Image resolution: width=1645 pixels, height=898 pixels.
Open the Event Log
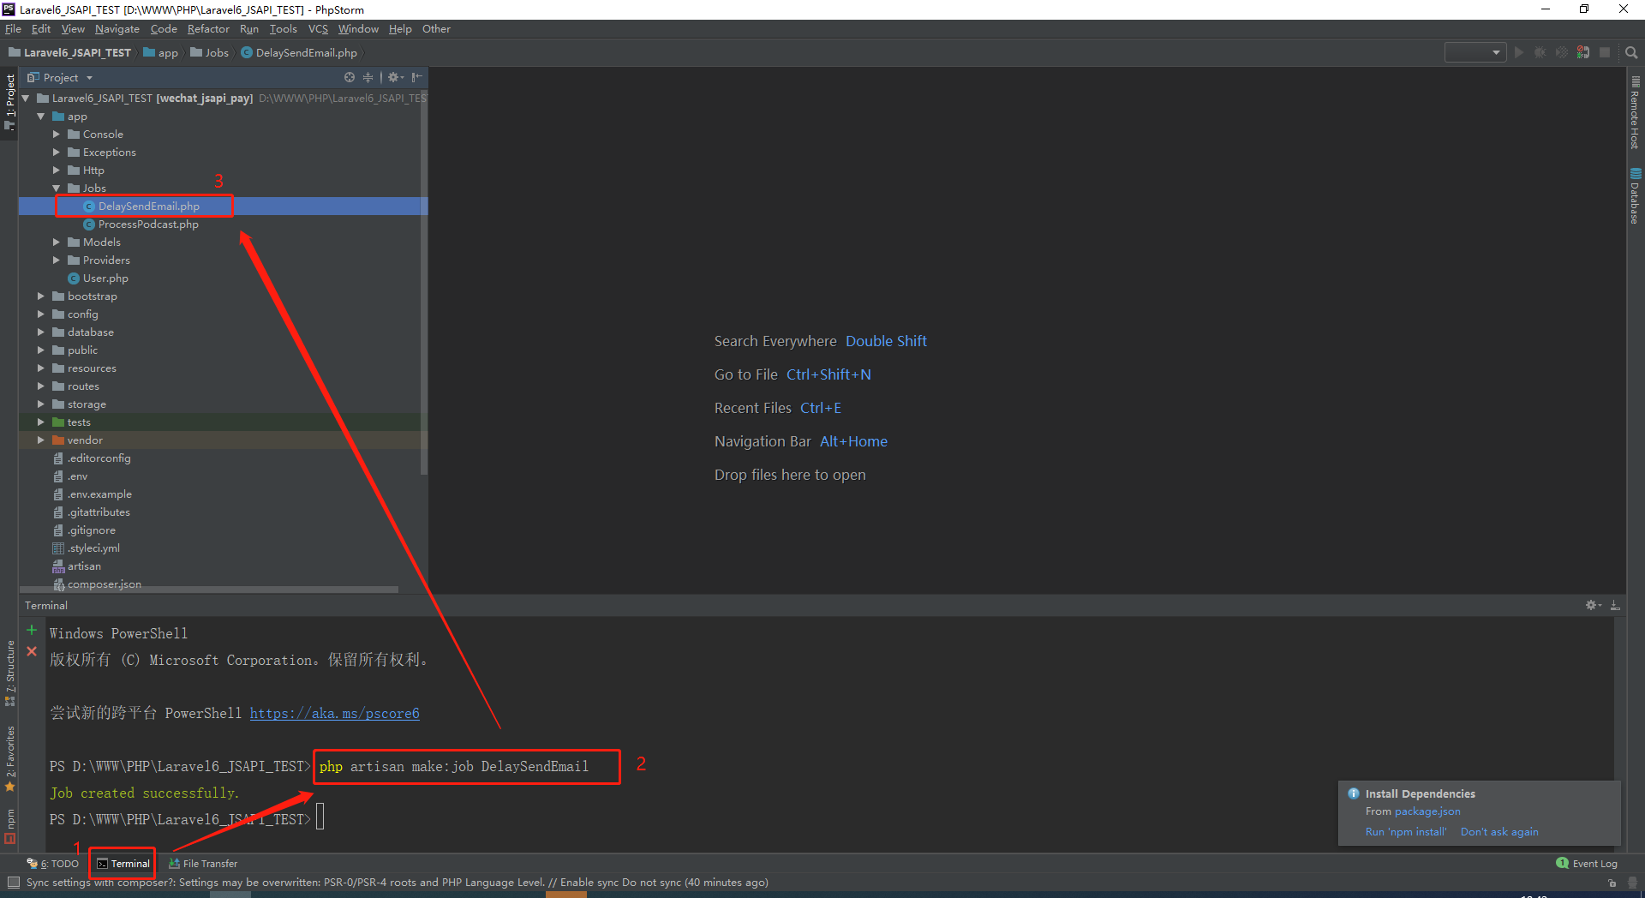tap(1587, 864)
